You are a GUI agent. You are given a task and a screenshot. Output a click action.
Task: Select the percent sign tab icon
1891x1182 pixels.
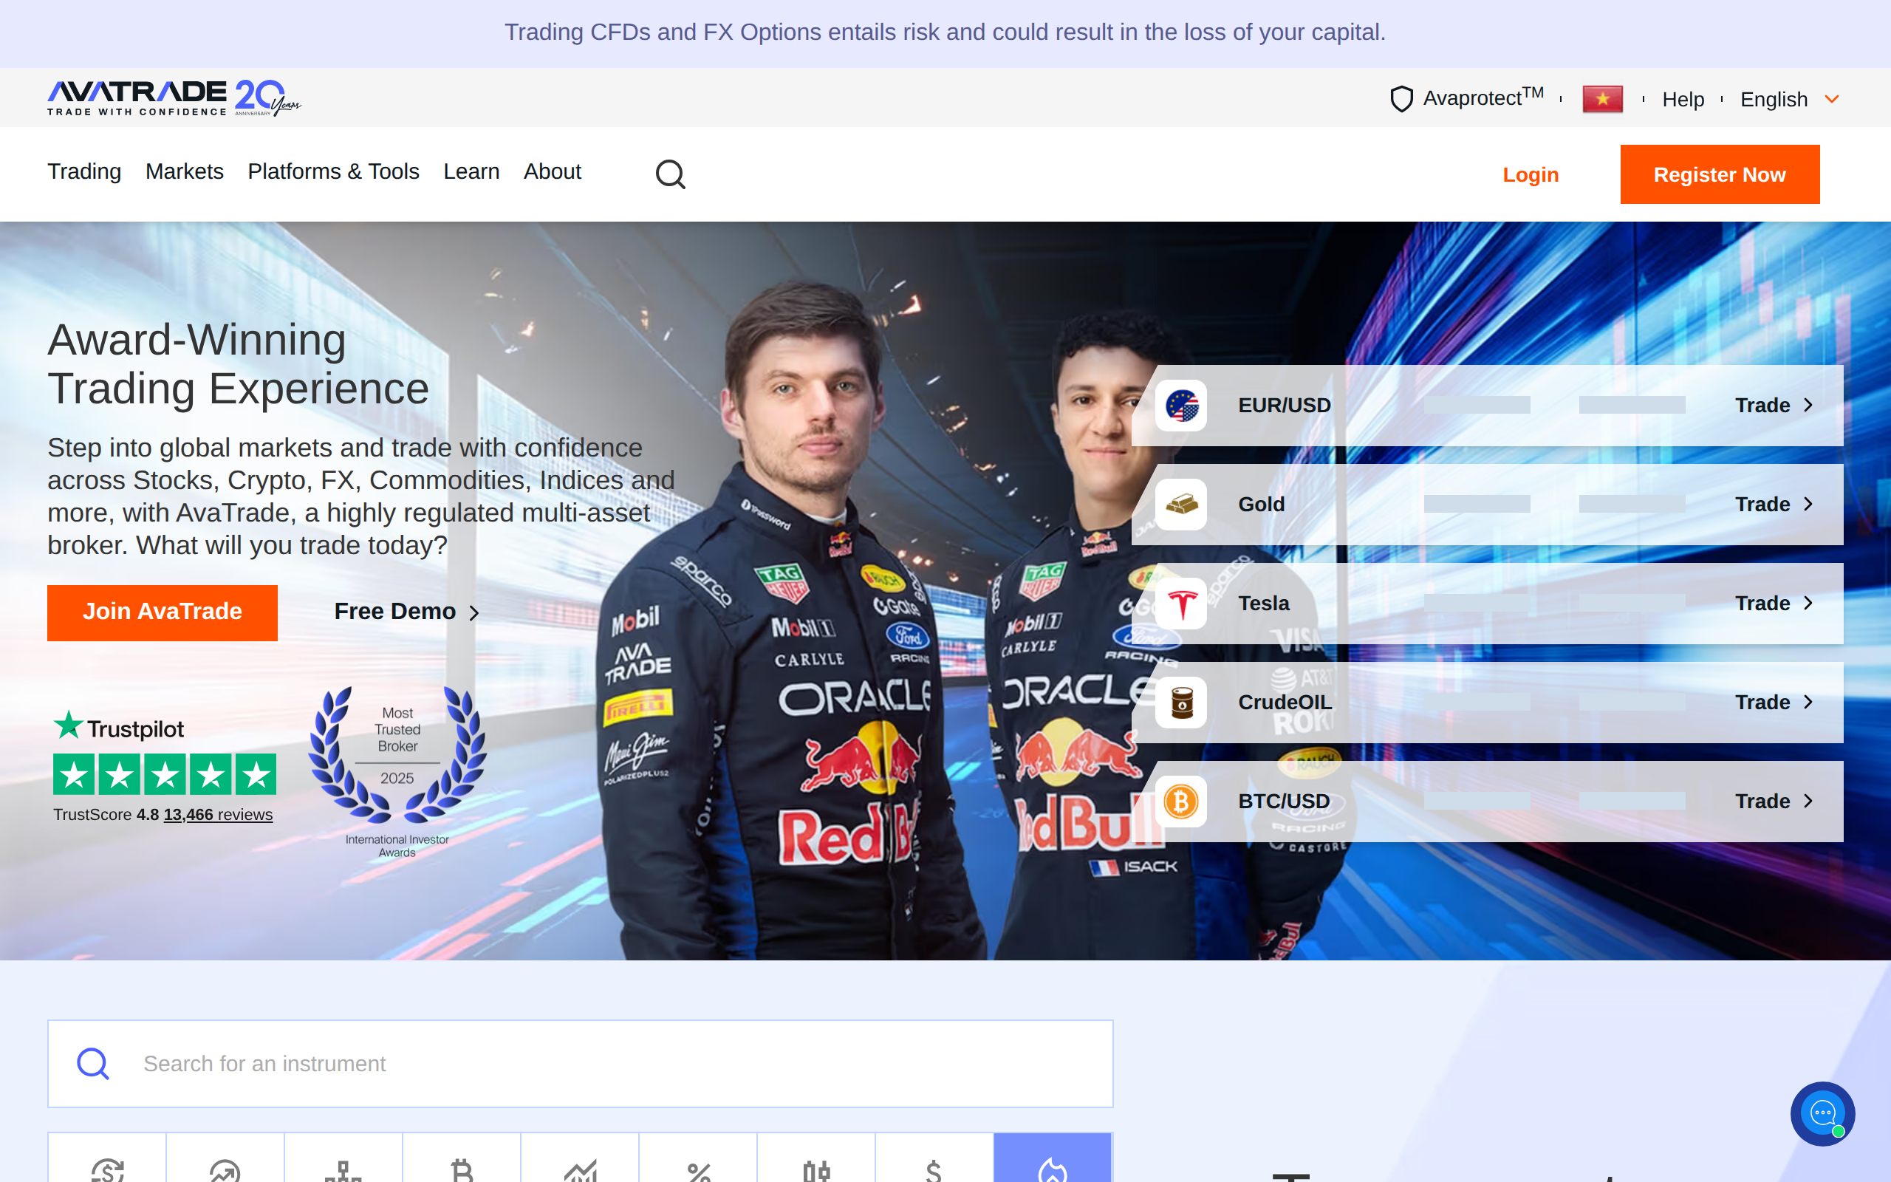tap(699, 1171)
